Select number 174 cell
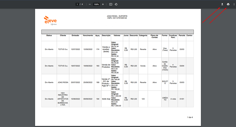 click(98, 49)
